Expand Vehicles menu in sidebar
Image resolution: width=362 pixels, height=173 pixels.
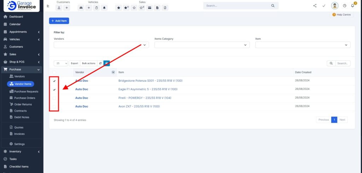21,39
